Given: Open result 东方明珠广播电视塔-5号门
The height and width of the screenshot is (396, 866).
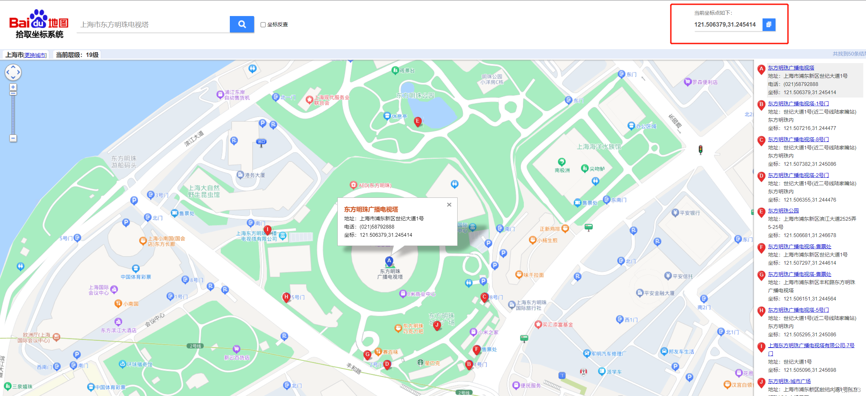Looking at the screenshot, I should click(x=798, y=310).
